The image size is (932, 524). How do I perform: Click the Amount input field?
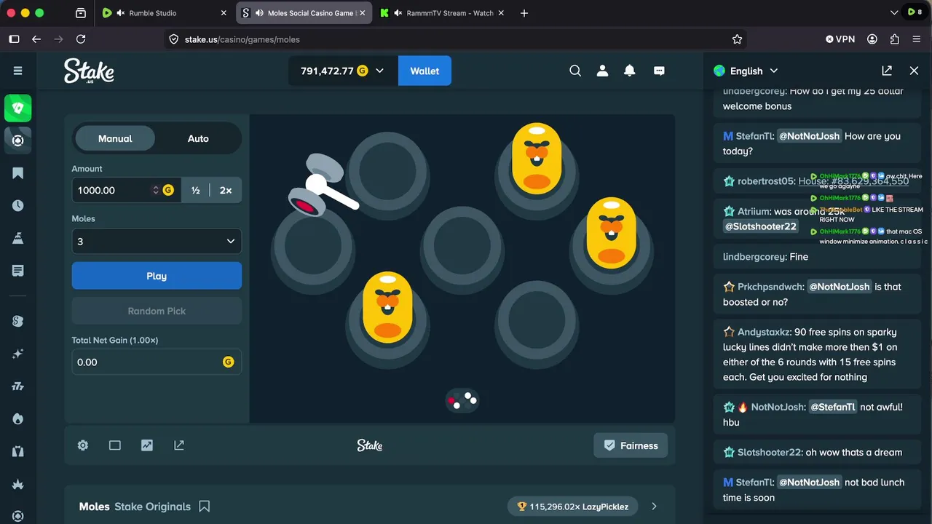click(x=126, y=190)
